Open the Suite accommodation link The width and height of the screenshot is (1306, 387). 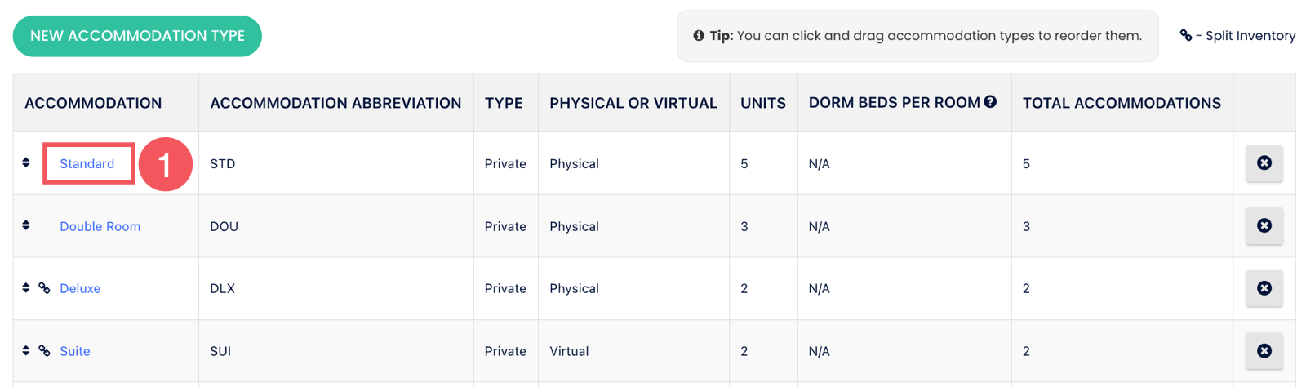click(x=75, y=351)
